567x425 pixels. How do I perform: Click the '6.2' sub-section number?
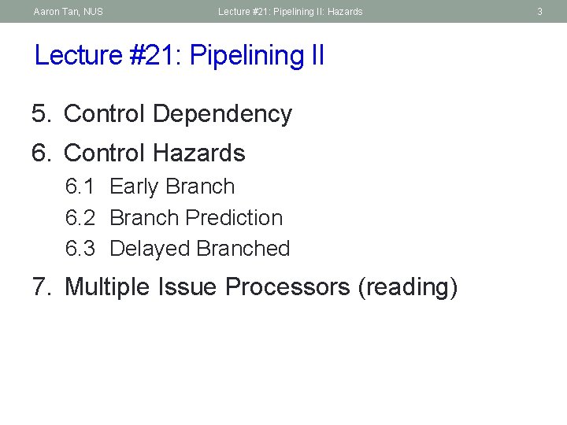[x=80, y=217]
